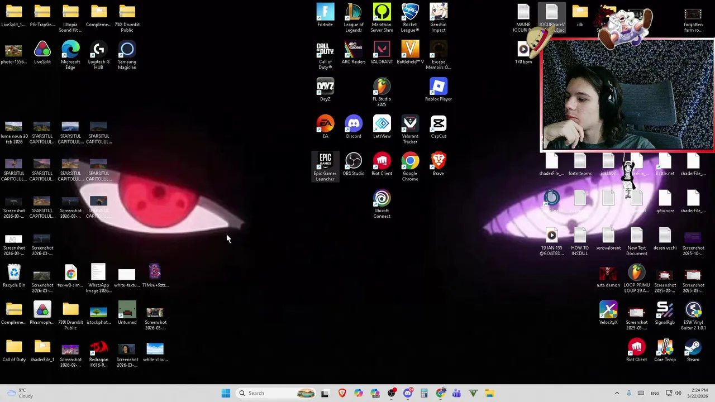Open Calculator from the taskbar
Image resolution: width=715 pixels, height=402 pixels.
pos(424,393)
